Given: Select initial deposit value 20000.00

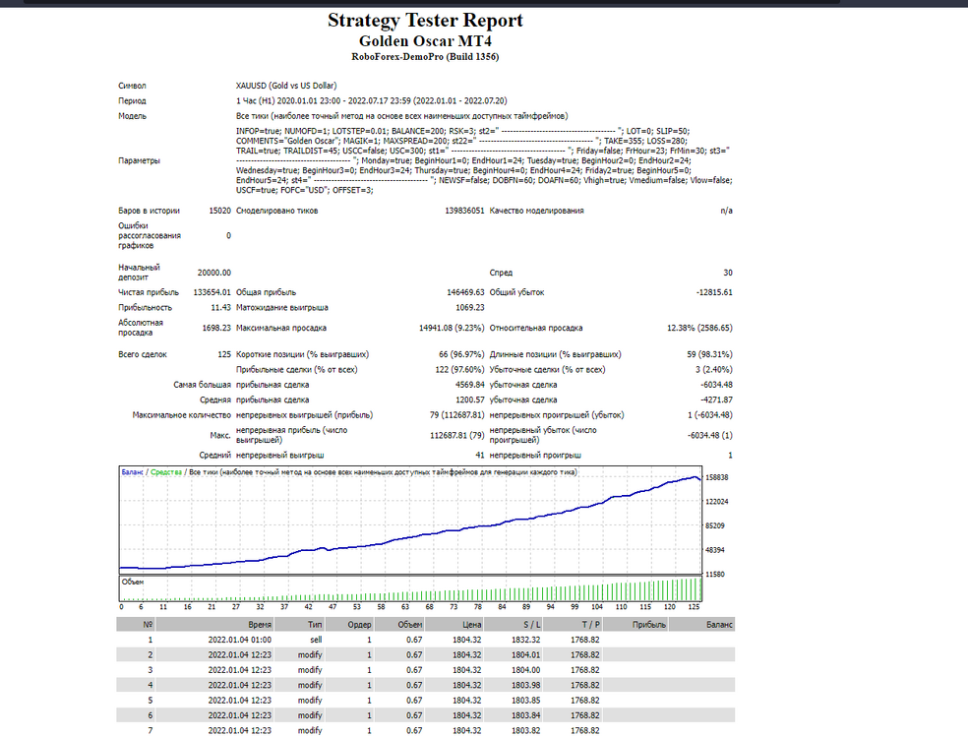Looking at the screenshot, I should (214, 273).
